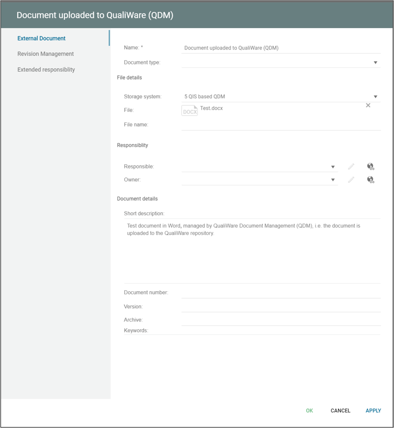Image resolution: width=394 pixels, height=428 pixels.
Task: Click the File details section heading
Action: tap(129, 77)
